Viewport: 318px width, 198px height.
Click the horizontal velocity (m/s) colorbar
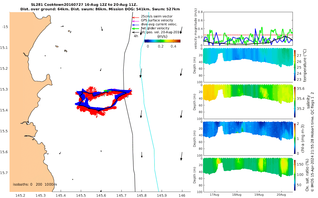point(162,41)
